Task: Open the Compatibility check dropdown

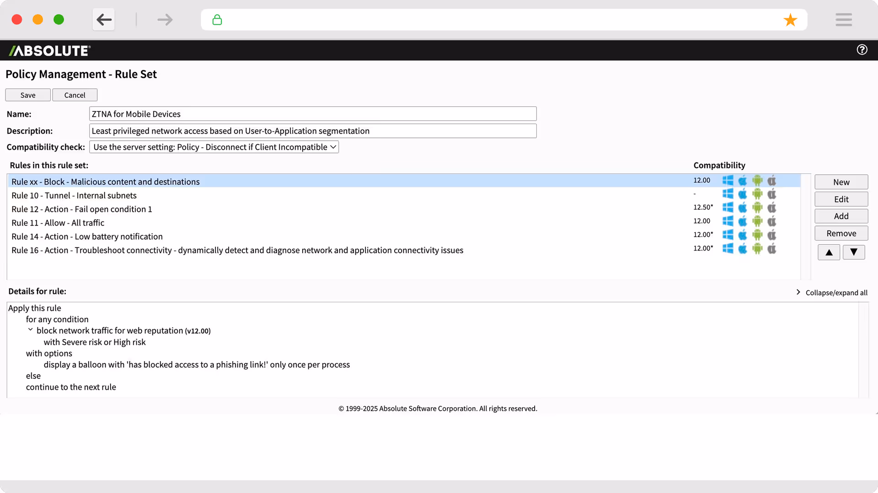Action: click(x=214, y=147)
